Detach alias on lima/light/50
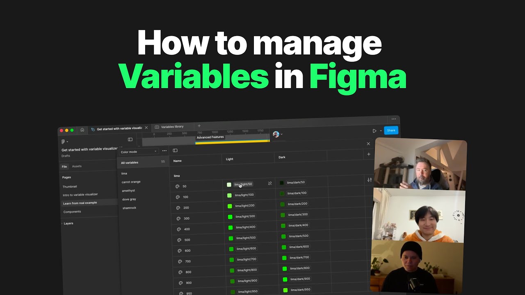 [x=270, y=184]
